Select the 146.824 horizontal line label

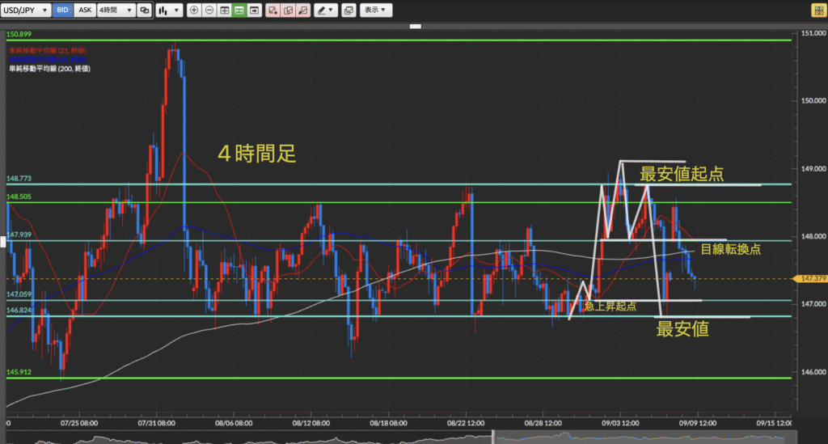point(19,310)
